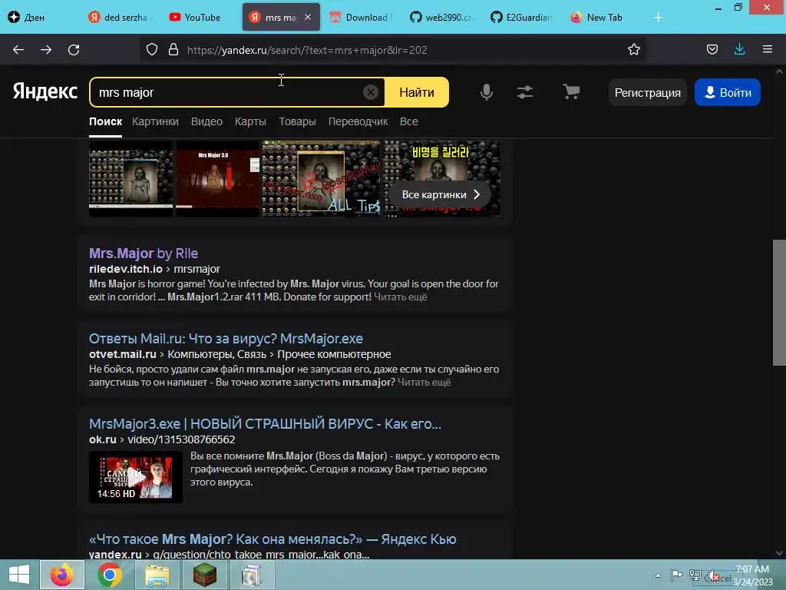Select the Переводчик search category
786x590 pixels.
coord(358,121)
